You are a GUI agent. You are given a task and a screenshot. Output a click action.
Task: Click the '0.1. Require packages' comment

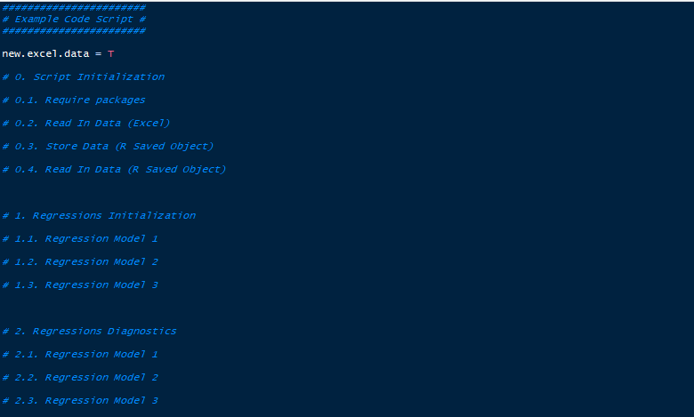click(x=74, y=100)
